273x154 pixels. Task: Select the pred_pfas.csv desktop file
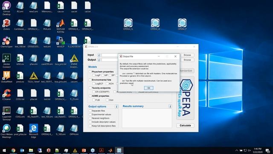pyautogui.click(x=20, y=130)
